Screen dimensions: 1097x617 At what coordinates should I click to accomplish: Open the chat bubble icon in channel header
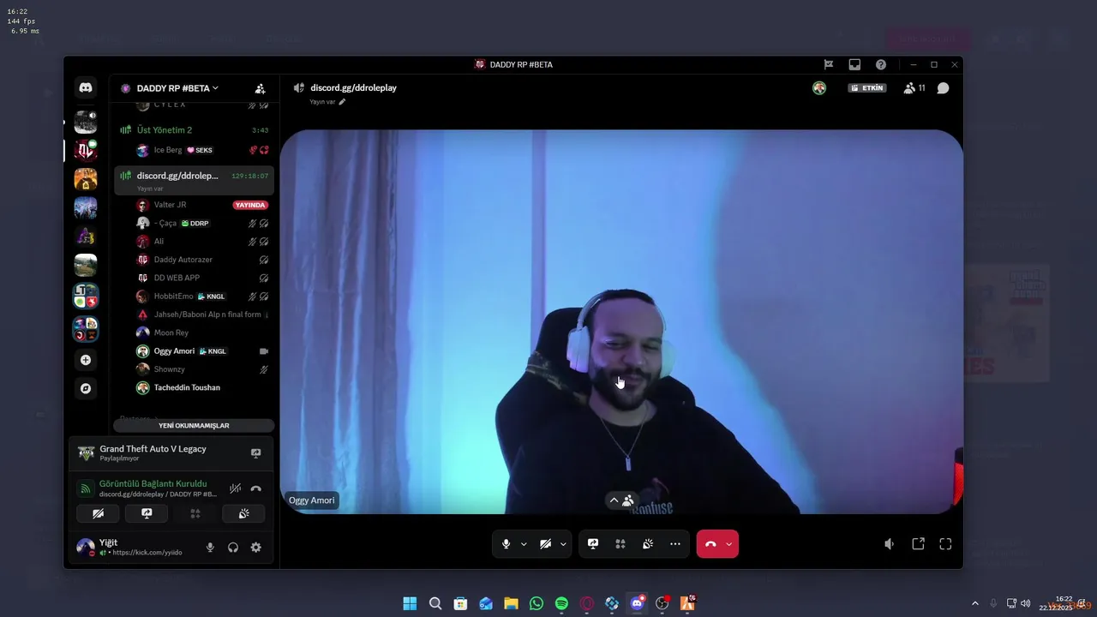[x=943, y=88]
